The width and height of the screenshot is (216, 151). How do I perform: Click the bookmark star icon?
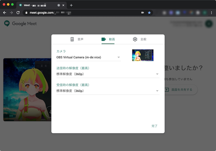[149, 13]
